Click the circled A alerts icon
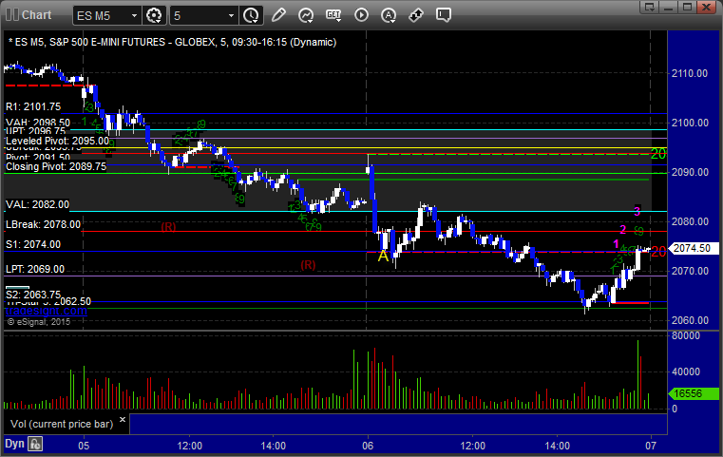The image size is (723, 457). tap(389, 16)
